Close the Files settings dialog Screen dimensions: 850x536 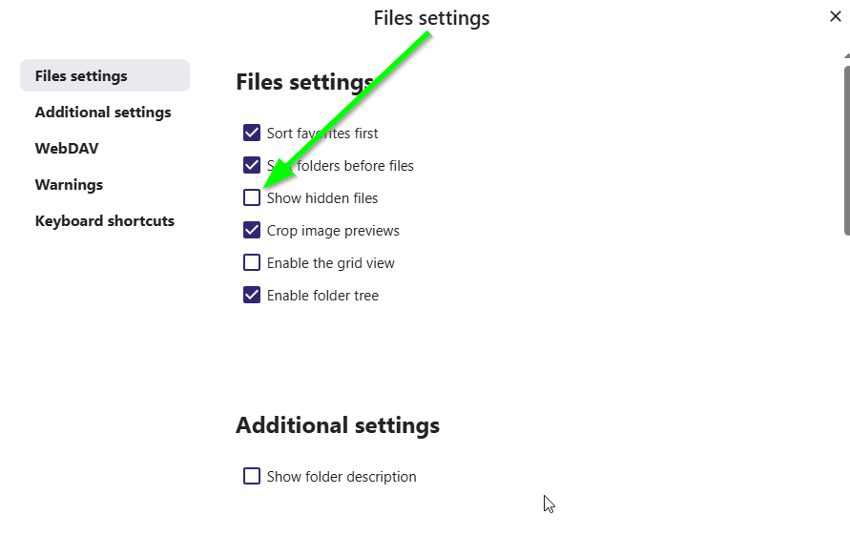tap(835, 16)
